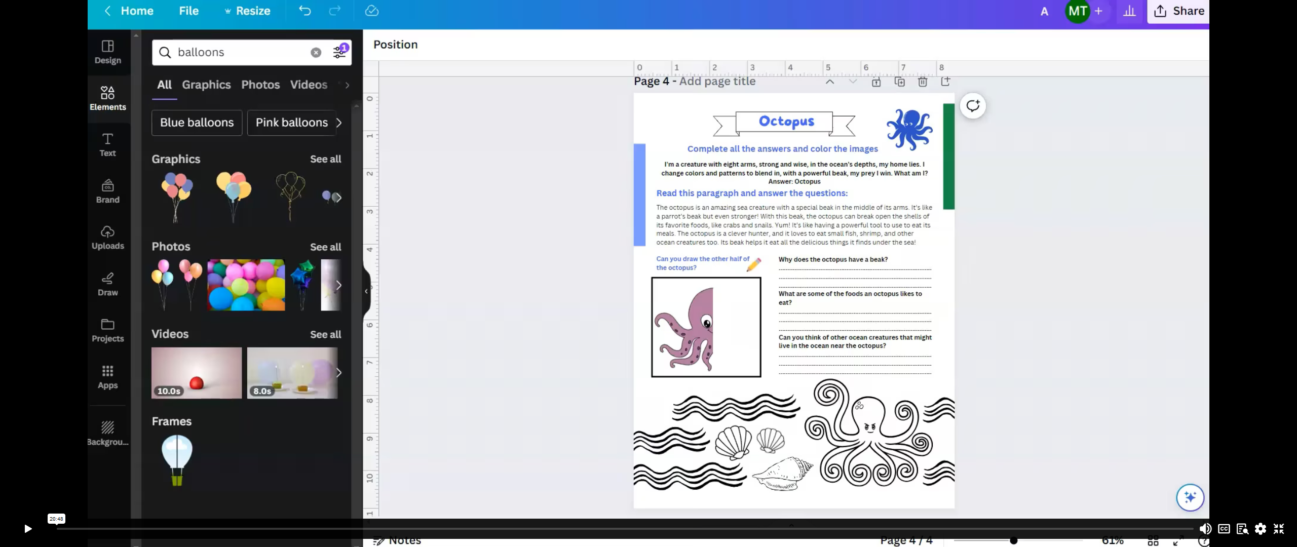1297x547 pixels.
Task: See all Videos results
Action: [325, 335]
